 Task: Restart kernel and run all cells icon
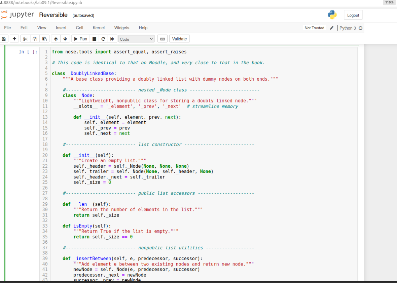(112, 39)
